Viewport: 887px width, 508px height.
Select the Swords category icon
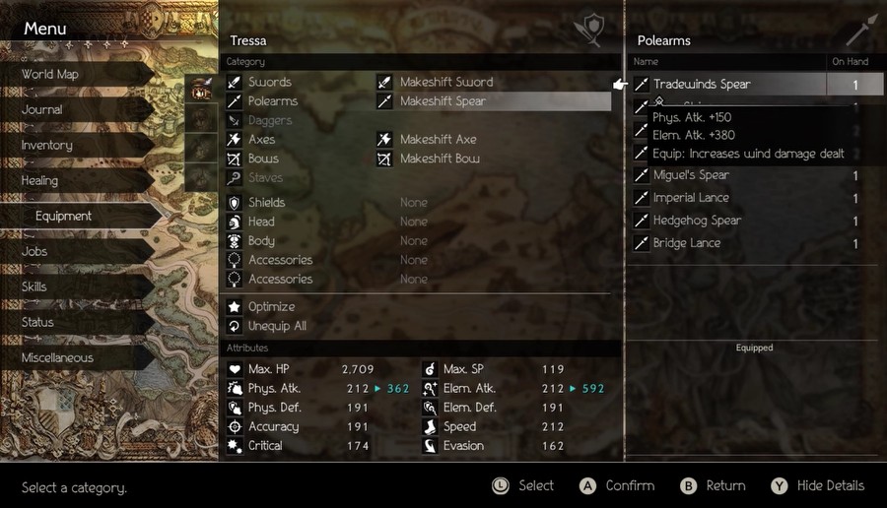(235, 82)
